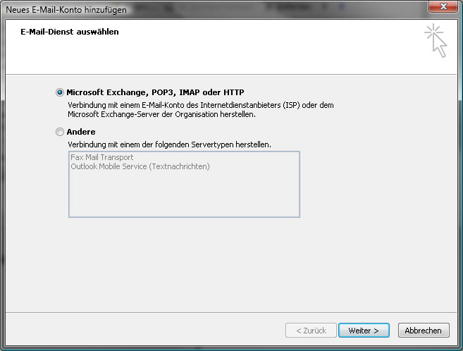Click the Servertypen herstellen description text

(x=170, y=144)
